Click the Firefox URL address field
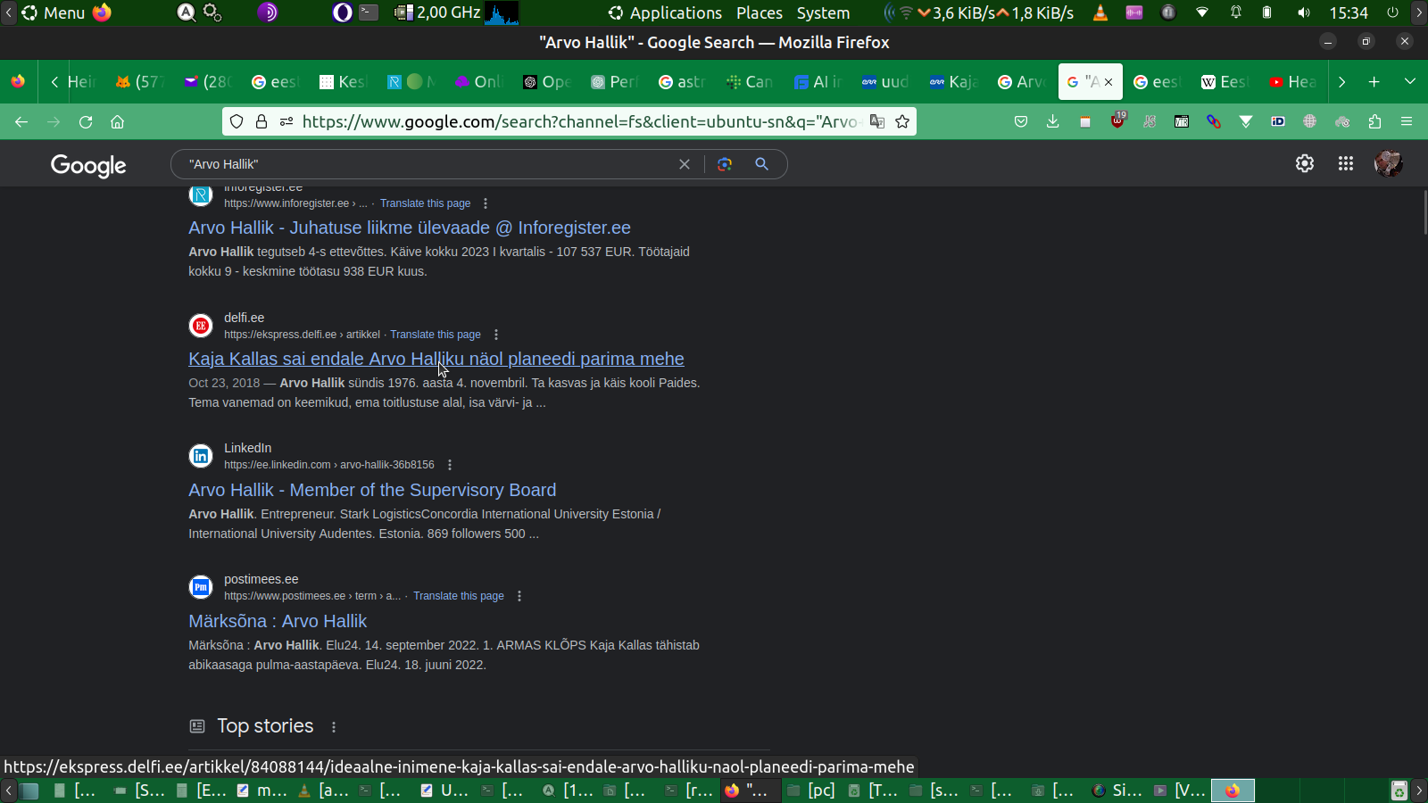This screenshot has height=803, width=1428. tap(580, 121)
